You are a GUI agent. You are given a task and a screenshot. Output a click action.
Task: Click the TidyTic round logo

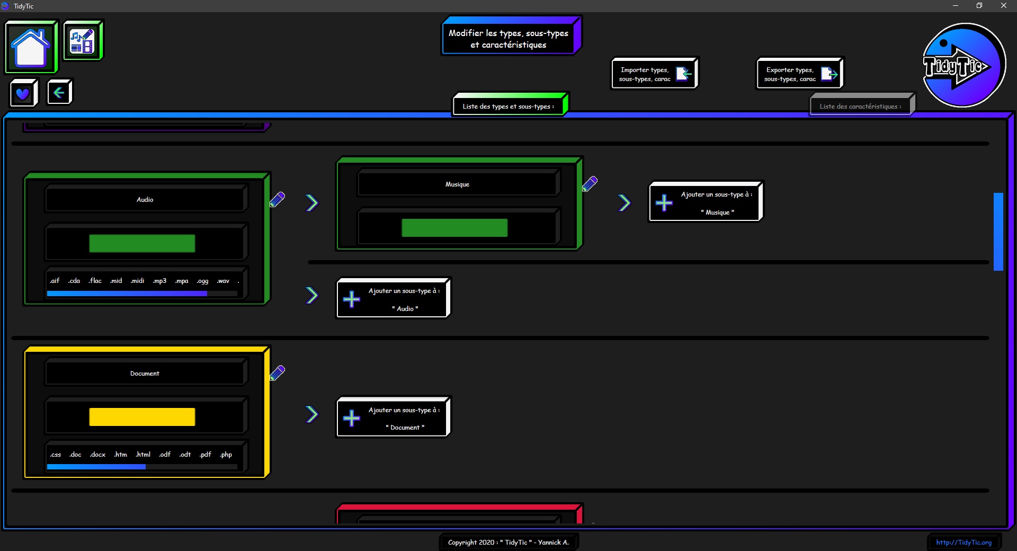pyautogui.click(x=963, y=66)
